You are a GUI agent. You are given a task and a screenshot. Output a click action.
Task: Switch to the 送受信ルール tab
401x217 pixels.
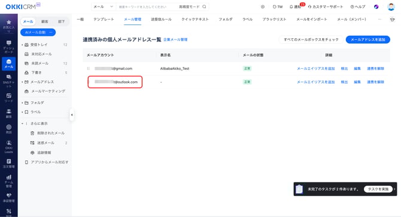click(x=161, y=19)
